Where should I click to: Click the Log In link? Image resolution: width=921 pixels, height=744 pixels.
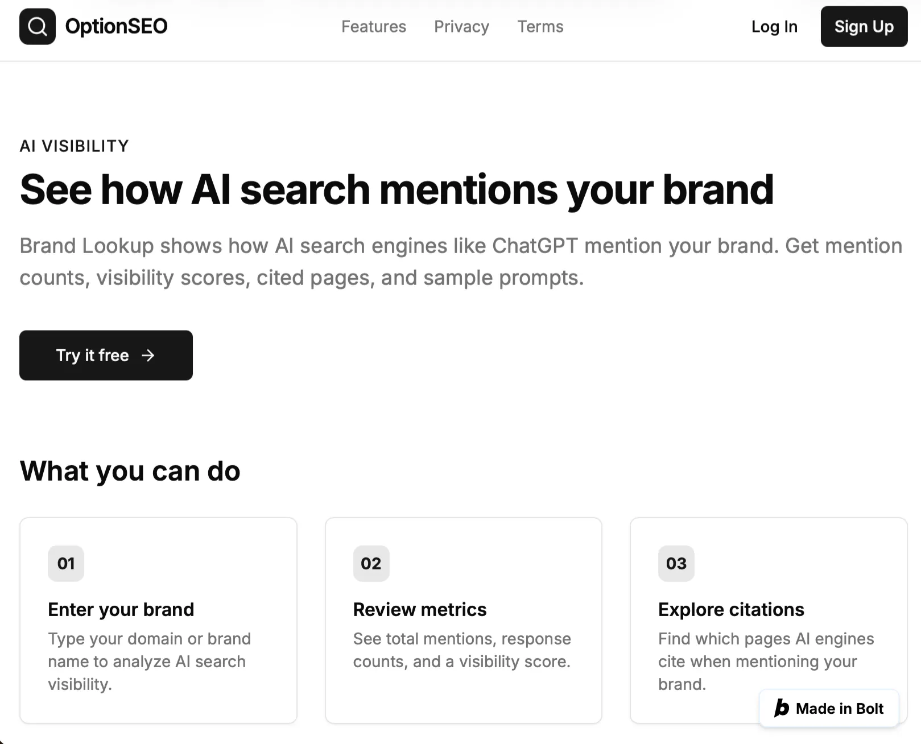point(774,27)
